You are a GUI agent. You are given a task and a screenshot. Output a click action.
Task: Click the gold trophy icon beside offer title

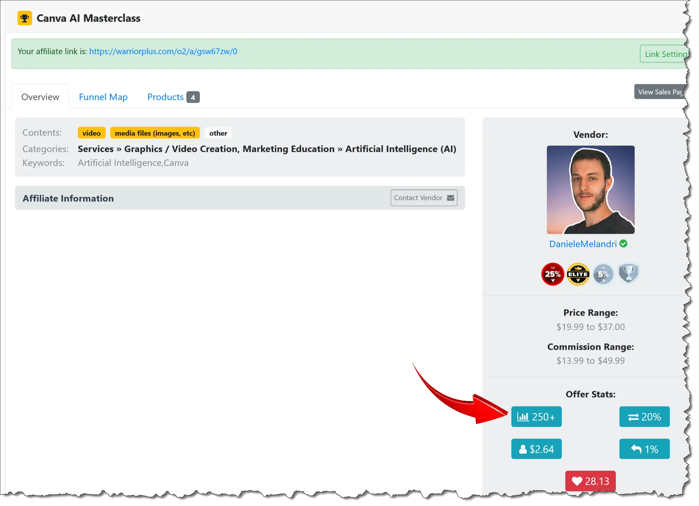(x=25, y=18)
